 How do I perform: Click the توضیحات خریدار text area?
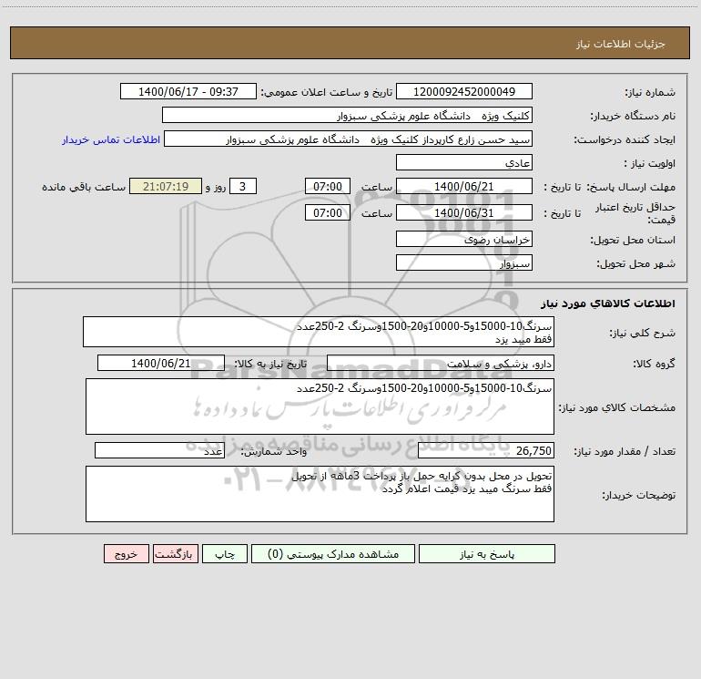click(320, 494)
